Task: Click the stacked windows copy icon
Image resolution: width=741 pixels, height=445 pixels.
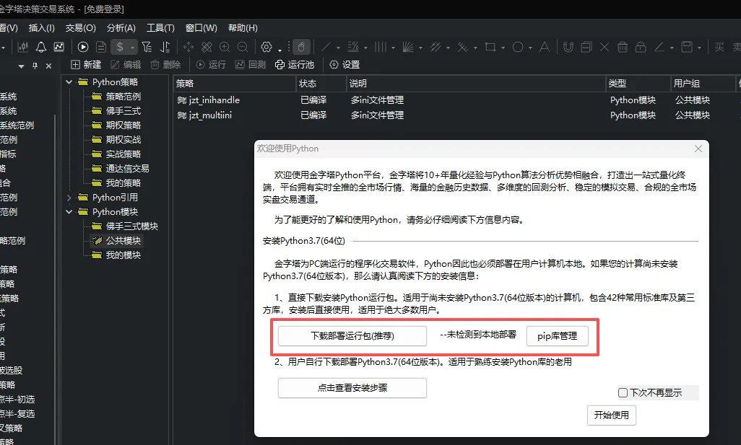Action: (x=586, y=47)
